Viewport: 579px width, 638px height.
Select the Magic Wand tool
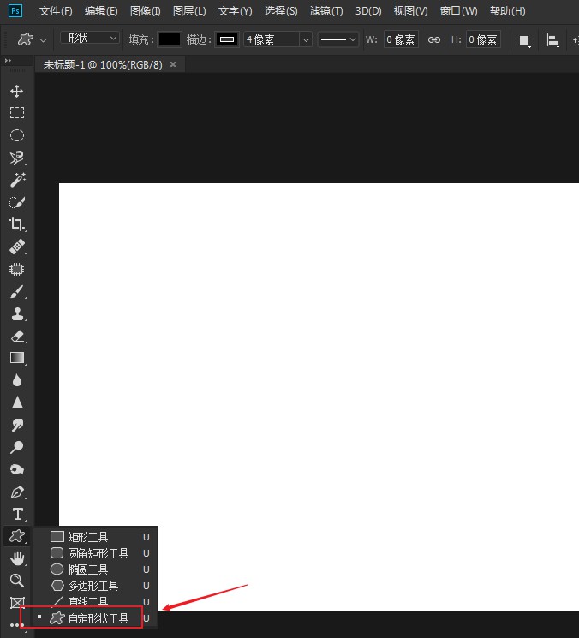17,180
